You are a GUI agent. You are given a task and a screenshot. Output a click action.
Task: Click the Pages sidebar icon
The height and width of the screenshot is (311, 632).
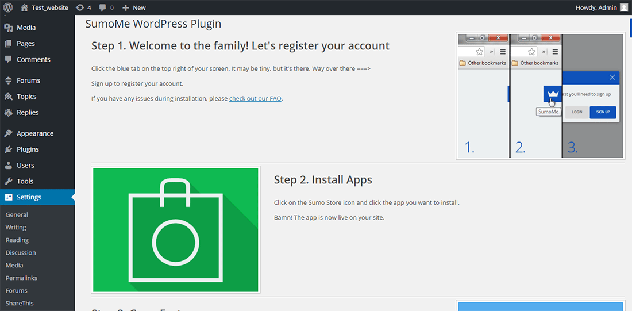coord(9,44)
